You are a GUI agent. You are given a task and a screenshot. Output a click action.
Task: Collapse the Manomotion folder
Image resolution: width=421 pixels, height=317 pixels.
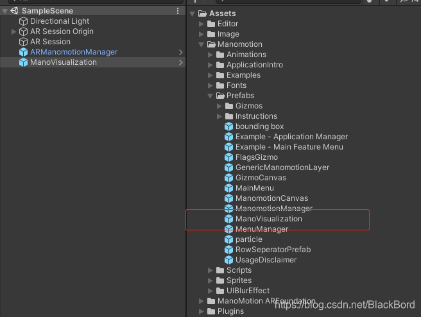tap(202, 44)
